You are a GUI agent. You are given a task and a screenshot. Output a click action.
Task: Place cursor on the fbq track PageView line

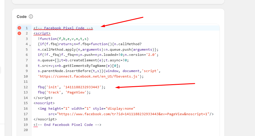tap(64, 92)
